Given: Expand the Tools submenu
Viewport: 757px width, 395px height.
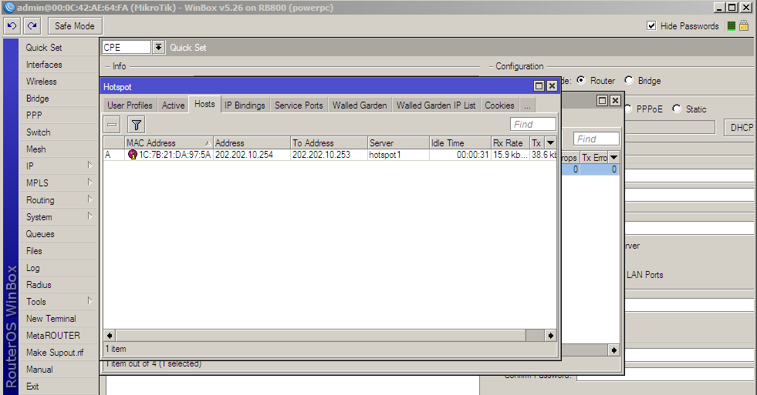Looking at the screenshot, I should point(59,302).
